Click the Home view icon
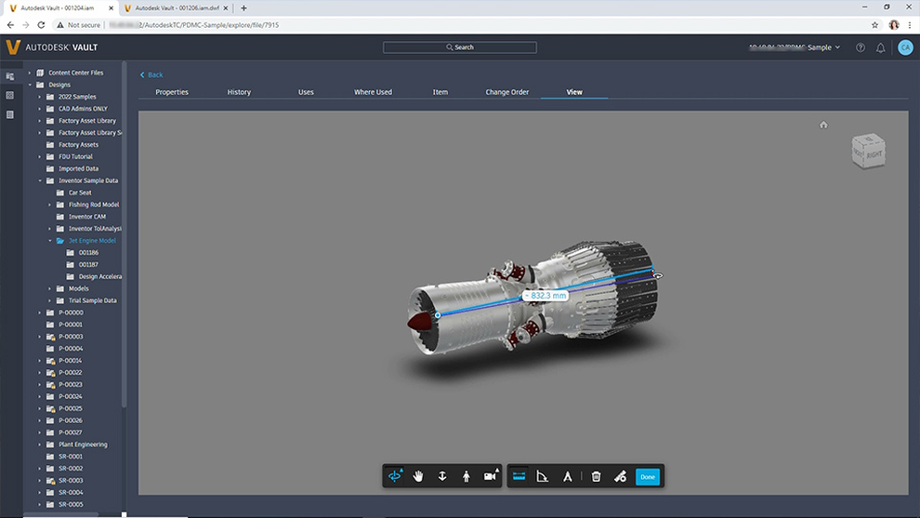 (823, 125)
